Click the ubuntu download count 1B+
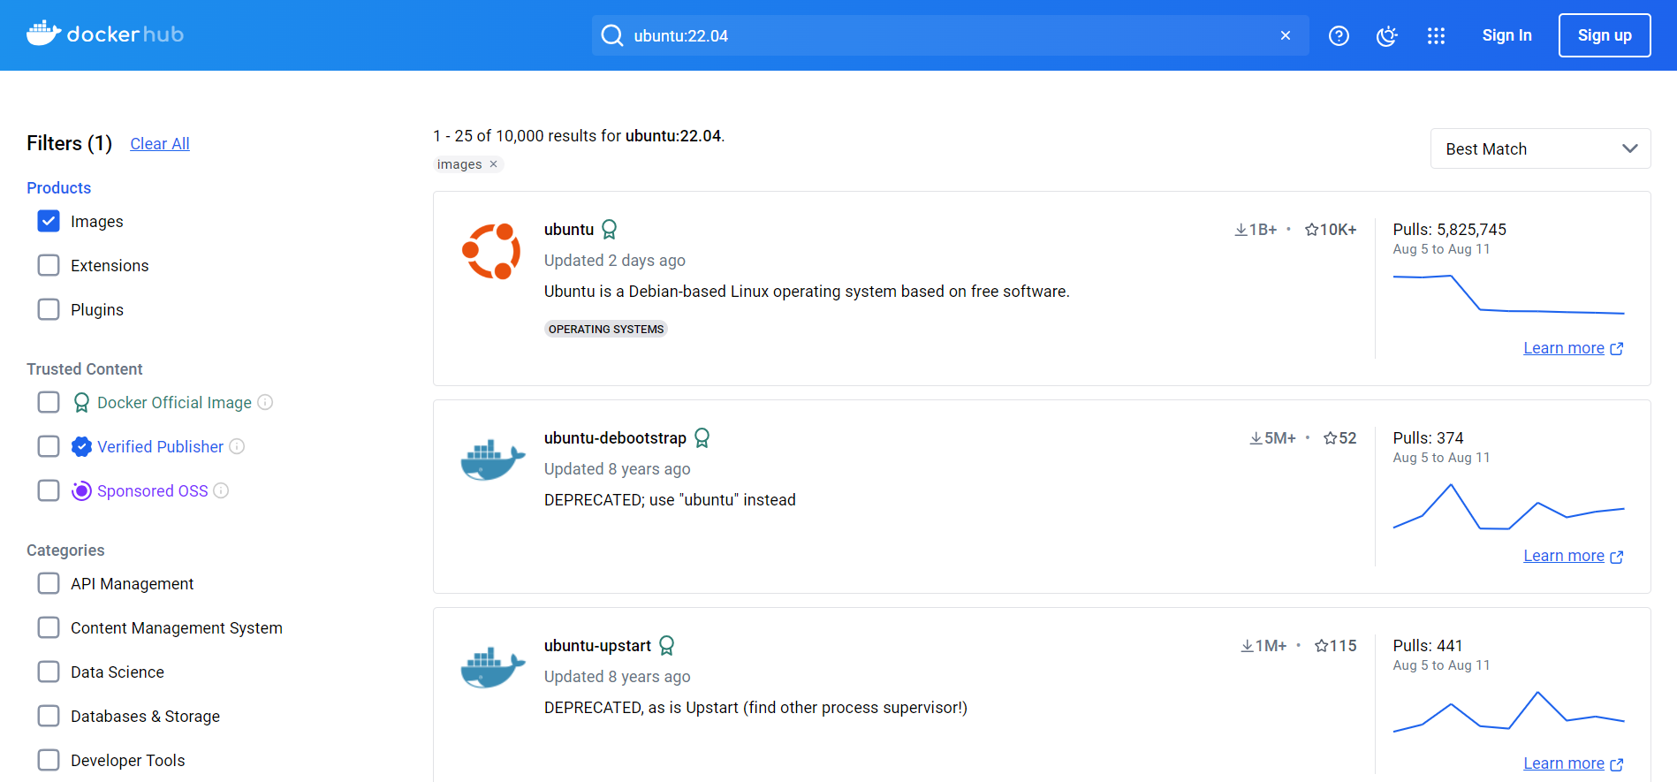Viewport: 1677px width, 782px height. 1256,230
